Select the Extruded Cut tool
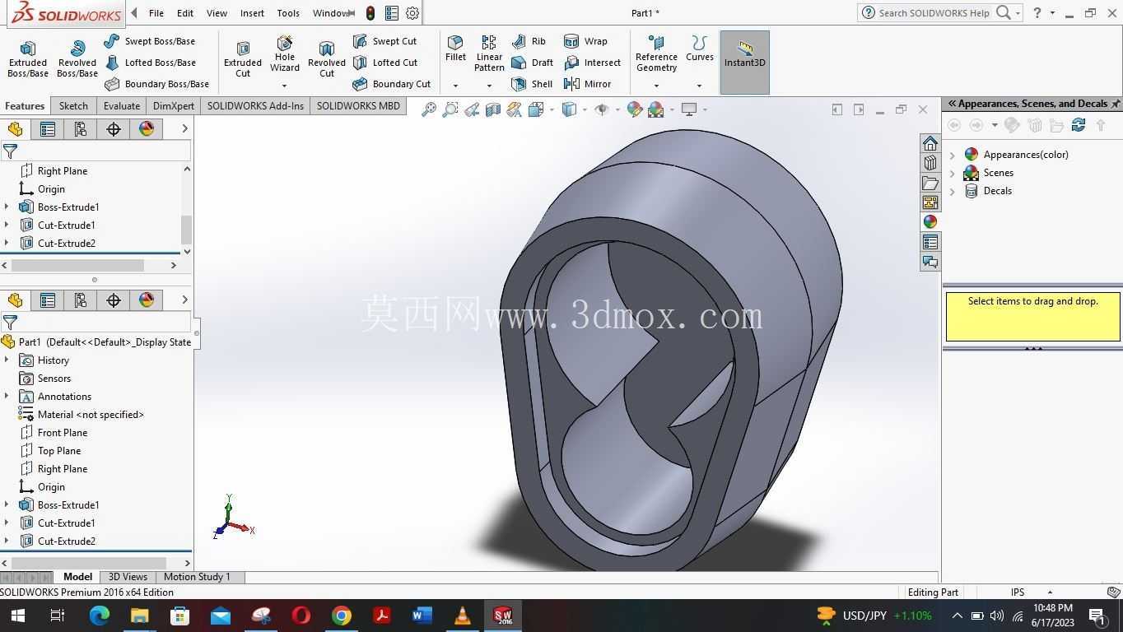This screenshot has height=632, width=1123. click(243, 59)
